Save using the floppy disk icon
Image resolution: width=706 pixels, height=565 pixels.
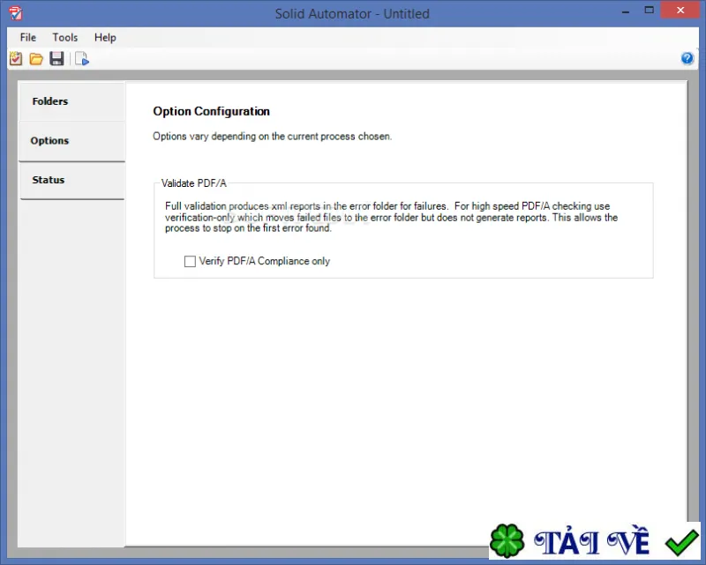[56, 58]
